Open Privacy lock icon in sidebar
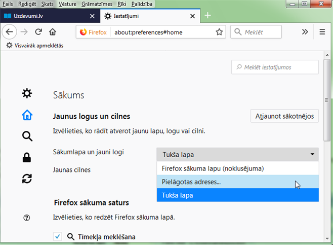This screenshot has width=333, height=245. click(27, 158)
